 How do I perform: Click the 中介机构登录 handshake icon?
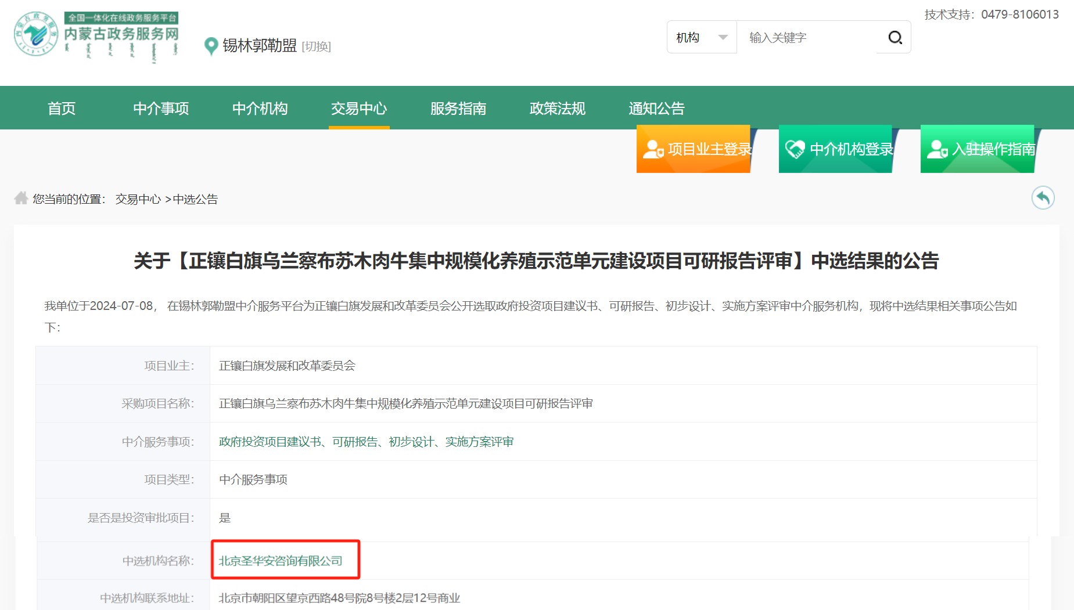click(795, 149)
